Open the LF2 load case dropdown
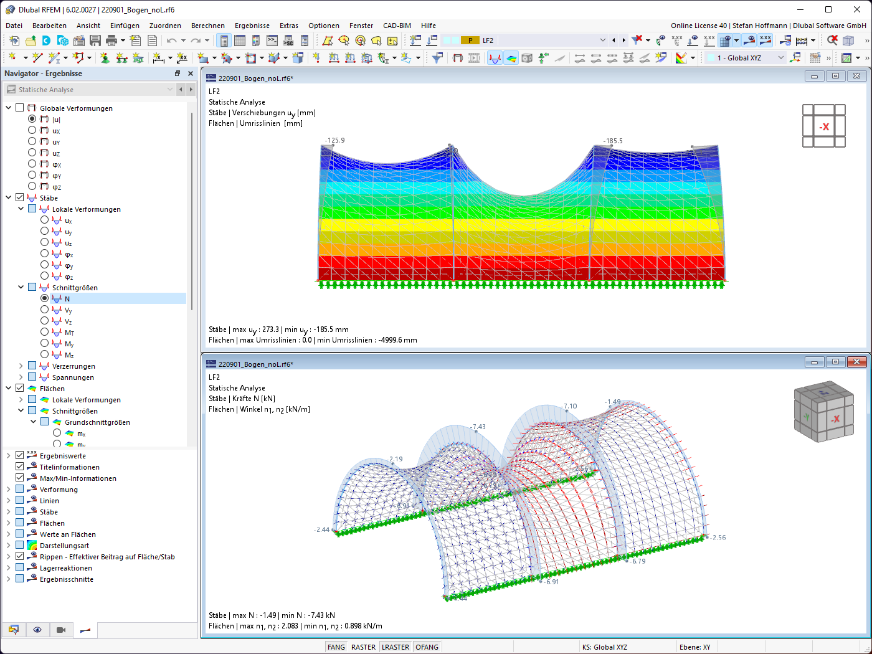The width and height of the screenshot is (872, 654). (602, 40)
